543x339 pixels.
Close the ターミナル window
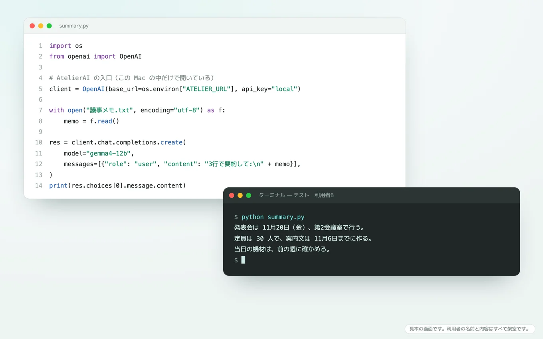click(x=232, y=195)
